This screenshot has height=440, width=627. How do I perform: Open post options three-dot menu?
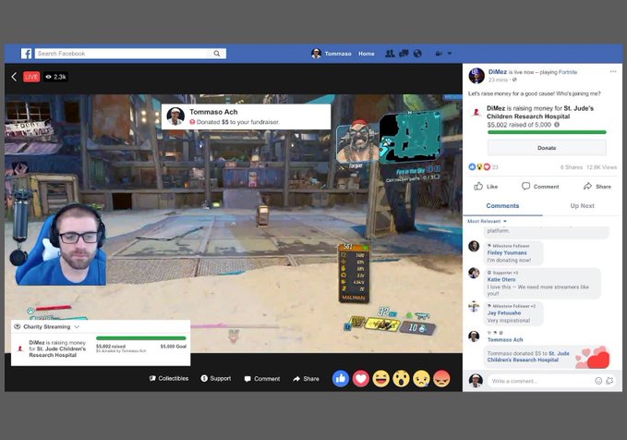[x=613, y=72]
